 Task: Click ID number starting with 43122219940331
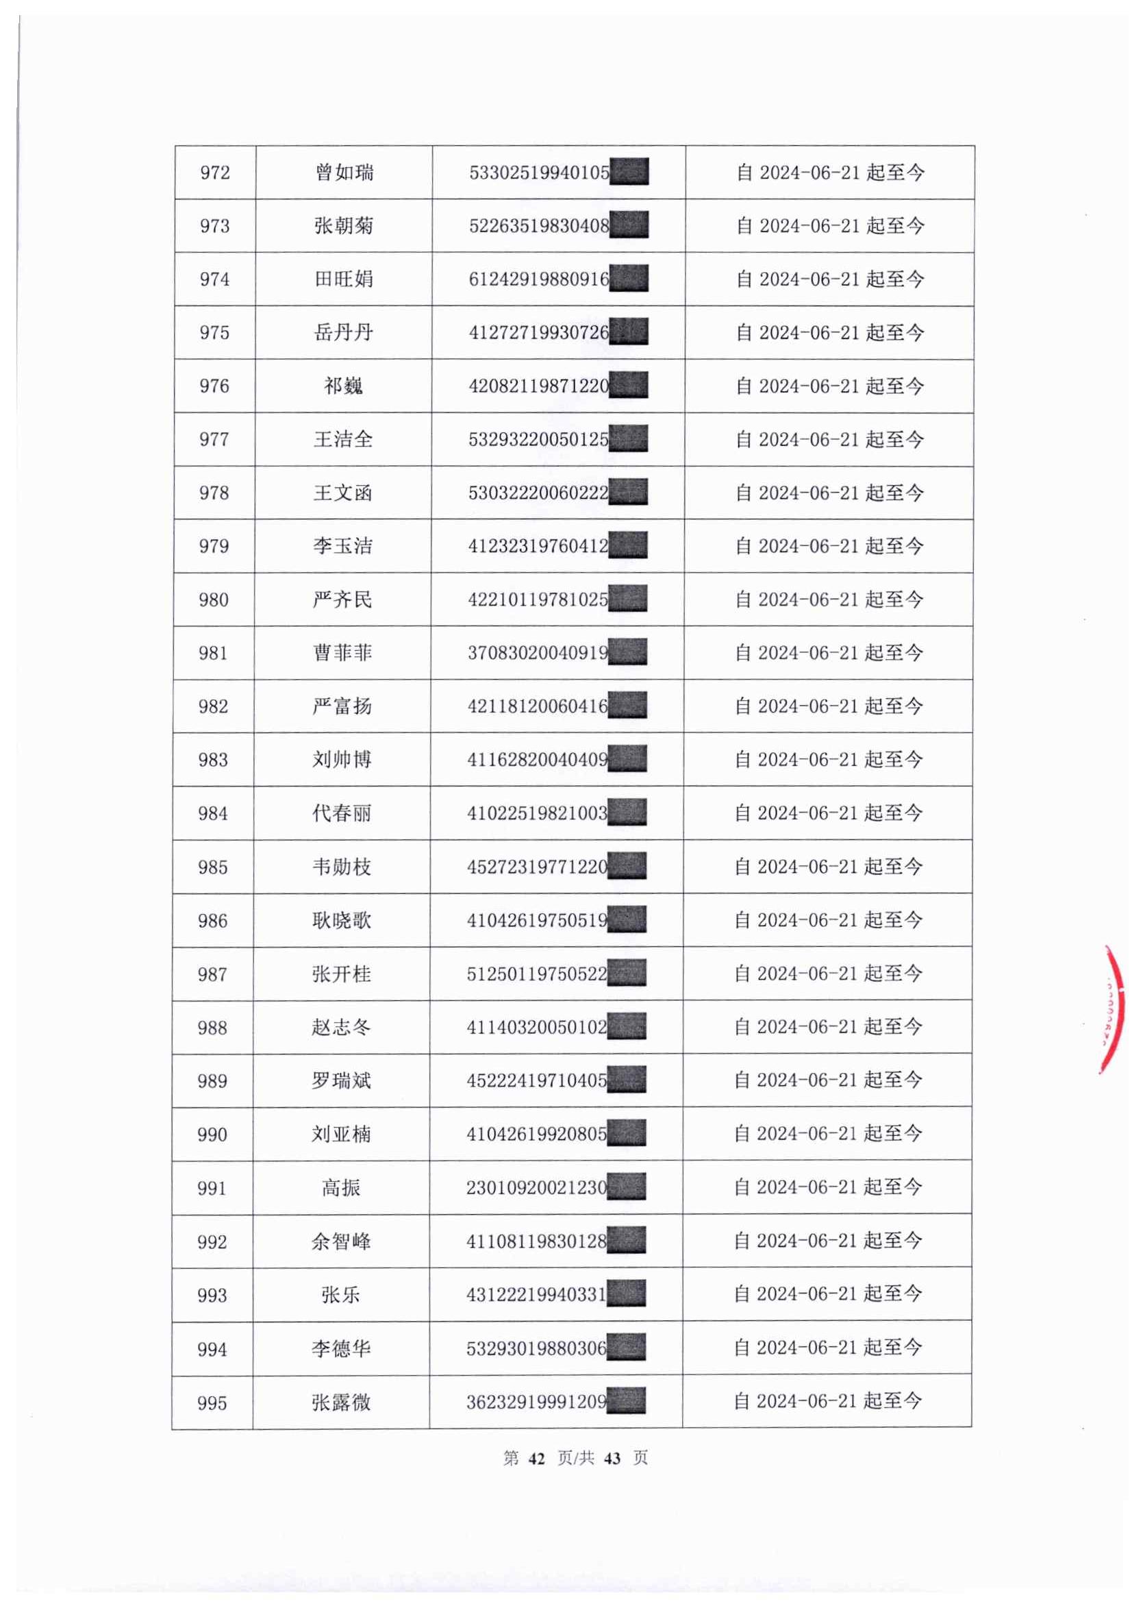[536, 1295]
